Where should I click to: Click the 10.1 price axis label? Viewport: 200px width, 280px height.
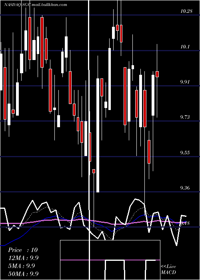pos(185,47)
